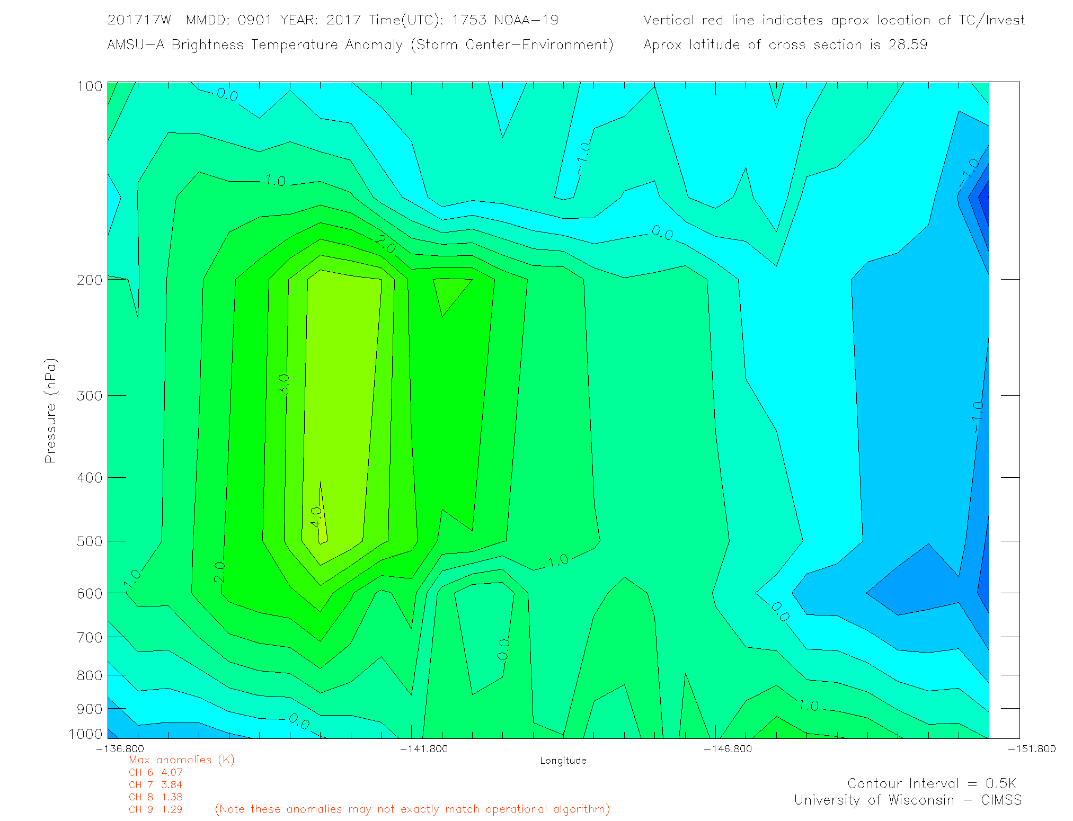Click the 0.0 label inside closed contour
The height and width of the screenshot is (821, 1073).
coord(503,649)
